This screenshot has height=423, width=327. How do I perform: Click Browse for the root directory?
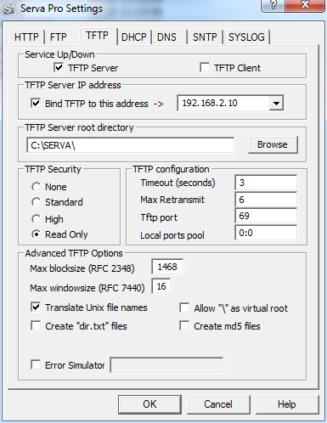coord(273,144)
